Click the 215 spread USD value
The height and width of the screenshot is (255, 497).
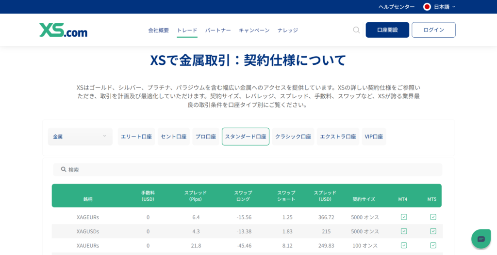[x=326, y=231]
